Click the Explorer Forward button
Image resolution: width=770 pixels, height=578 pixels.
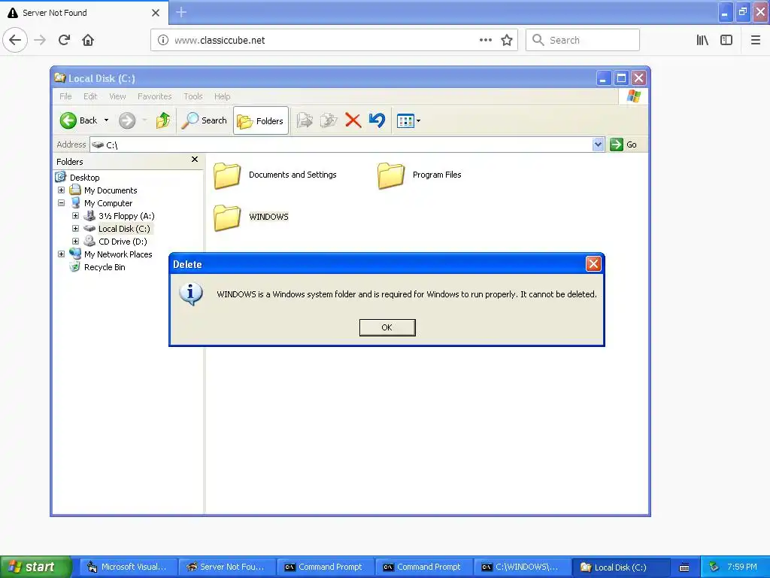127,120
